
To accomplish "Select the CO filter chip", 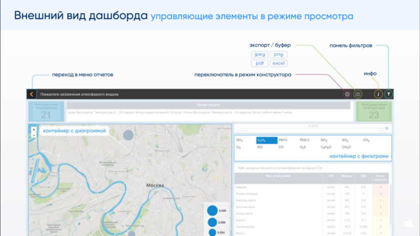I will click(281, 147).
